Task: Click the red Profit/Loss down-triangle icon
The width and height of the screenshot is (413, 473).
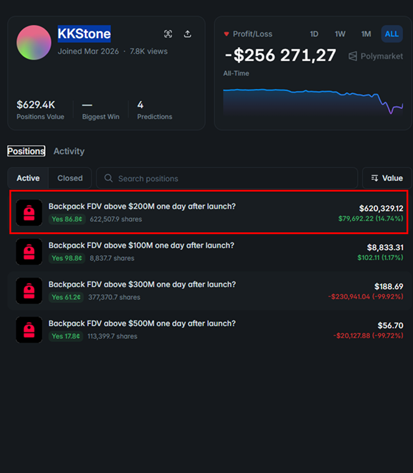Action: pyautogui.click(x=227, y=34)
